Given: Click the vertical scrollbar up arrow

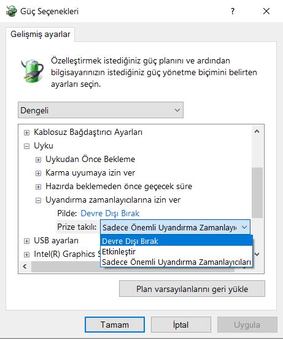Looking at the screenshot, I should pos(257,131).
